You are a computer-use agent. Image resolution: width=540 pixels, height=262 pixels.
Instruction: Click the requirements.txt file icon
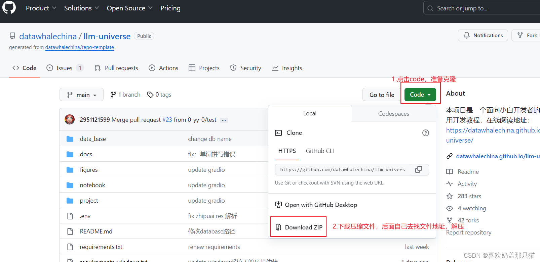[x=70, y=247]
